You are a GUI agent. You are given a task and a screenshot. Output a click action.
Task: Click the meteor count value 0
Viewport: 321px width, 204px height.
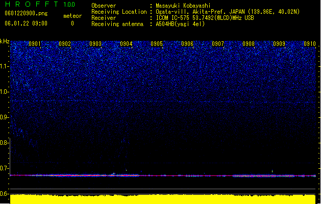72,23
